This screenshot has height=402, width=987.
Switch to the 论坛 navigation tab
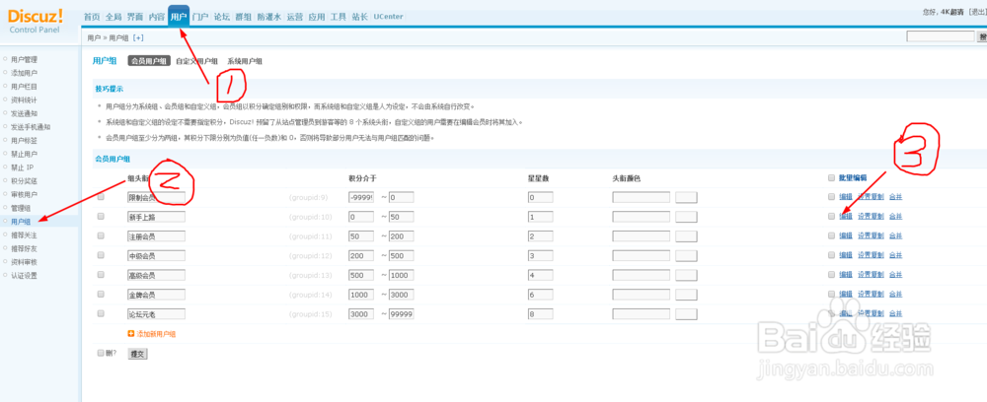(x=221, y=17)
